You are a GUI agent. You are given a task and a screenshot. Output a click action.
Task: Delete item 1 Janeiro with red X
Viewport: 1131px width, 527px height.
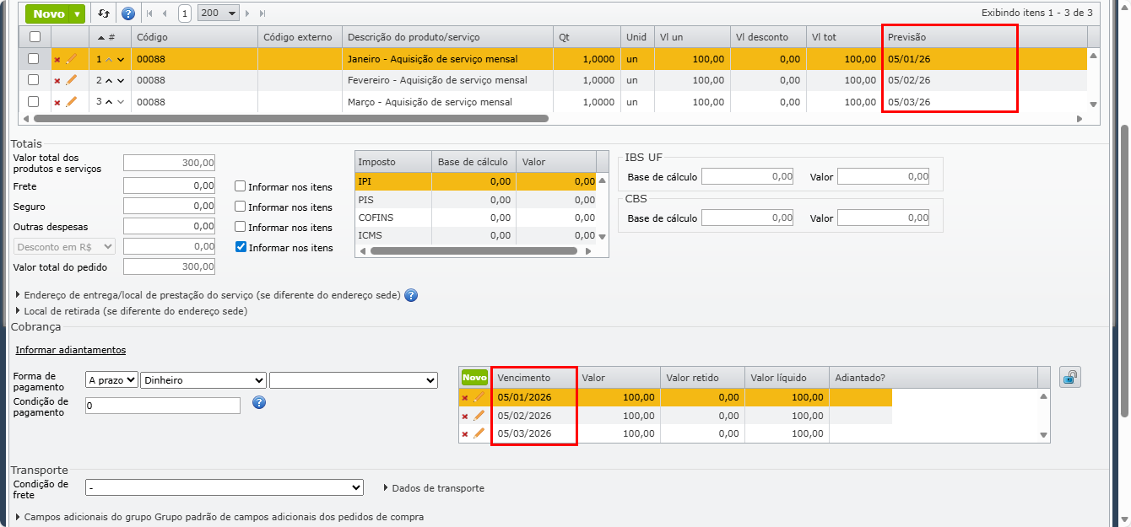(x=57, y=59)
